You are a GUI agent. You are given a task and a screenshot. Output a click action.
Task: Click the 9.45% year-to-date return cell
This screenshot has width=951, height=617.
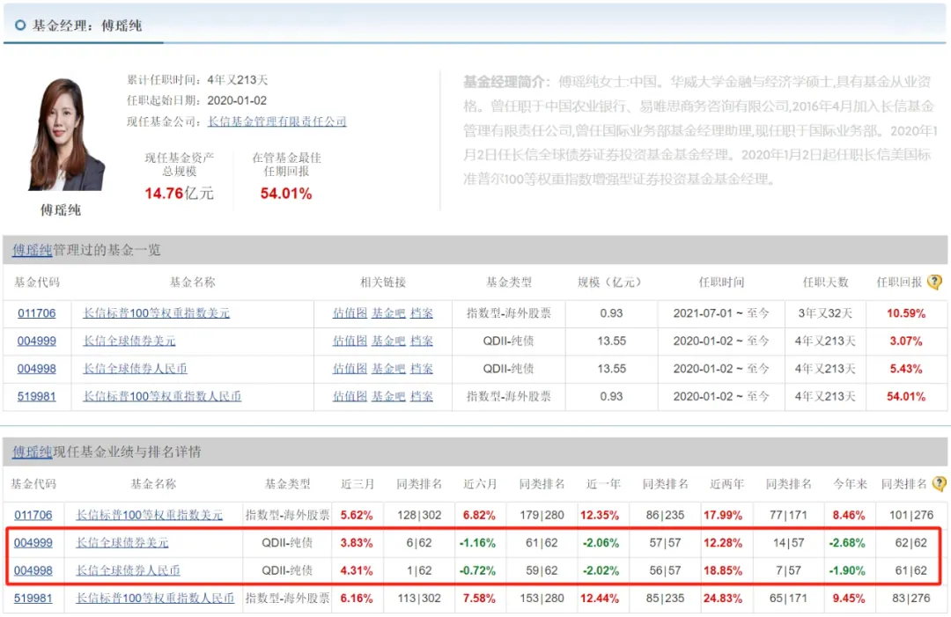click(849, 599)
